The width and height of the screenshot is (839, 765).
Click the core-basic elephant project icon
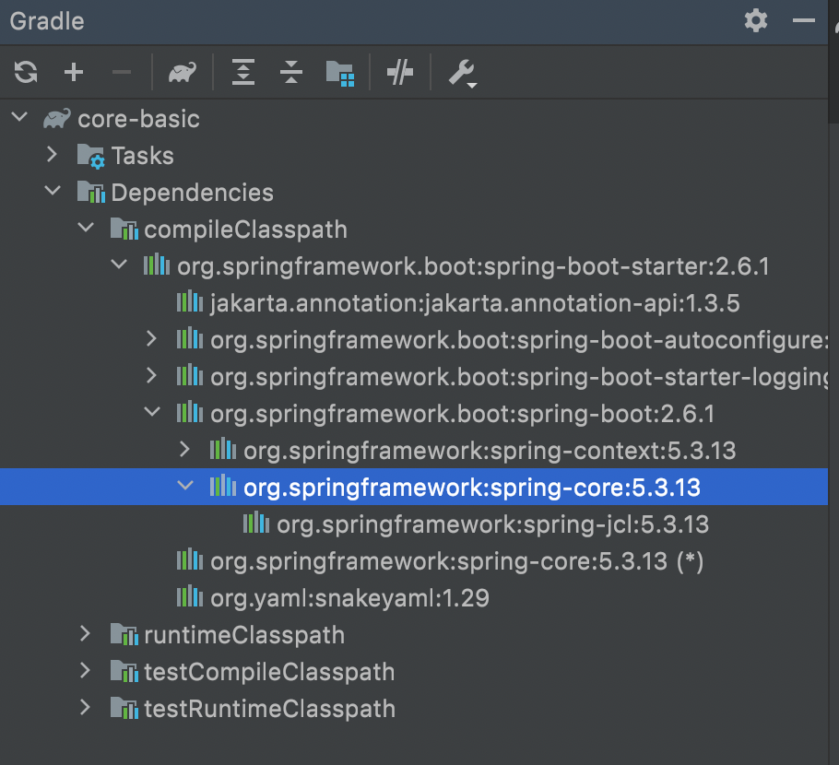point(57,119)
